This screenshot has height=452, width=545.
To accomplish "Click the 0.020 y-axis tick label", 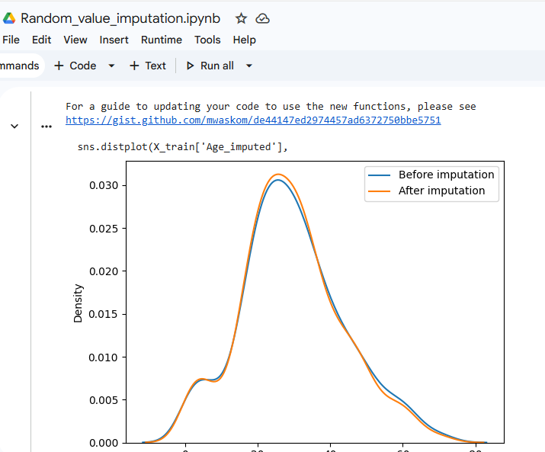I will (104, 271).
